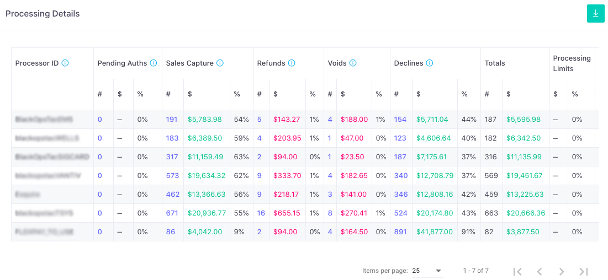Click the sales capture count 191
This screenshot has height=280, width=608.
click(171, 120)
